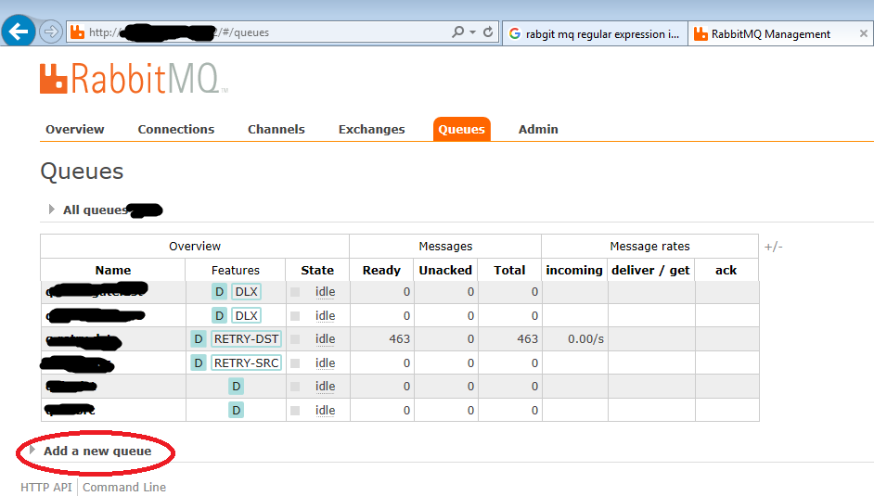Click the 463 Ready count cell

pos(382,339)
